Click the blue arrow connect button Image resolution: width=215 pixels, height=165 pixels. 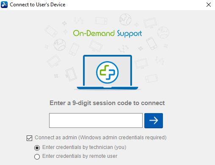(x=154, y=121)
